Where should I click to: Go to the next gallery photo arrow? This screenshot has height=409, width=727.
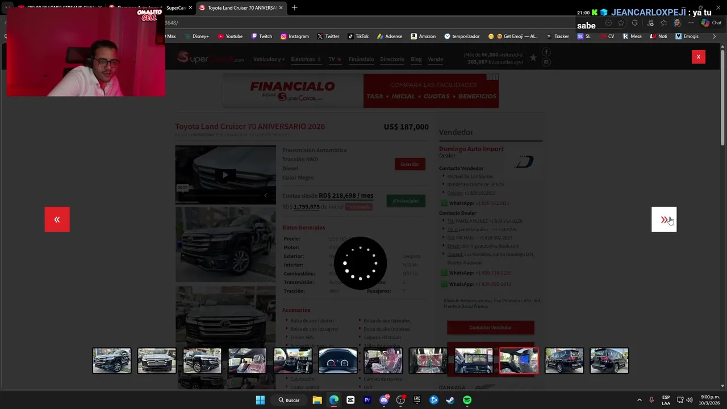point(664,219)
